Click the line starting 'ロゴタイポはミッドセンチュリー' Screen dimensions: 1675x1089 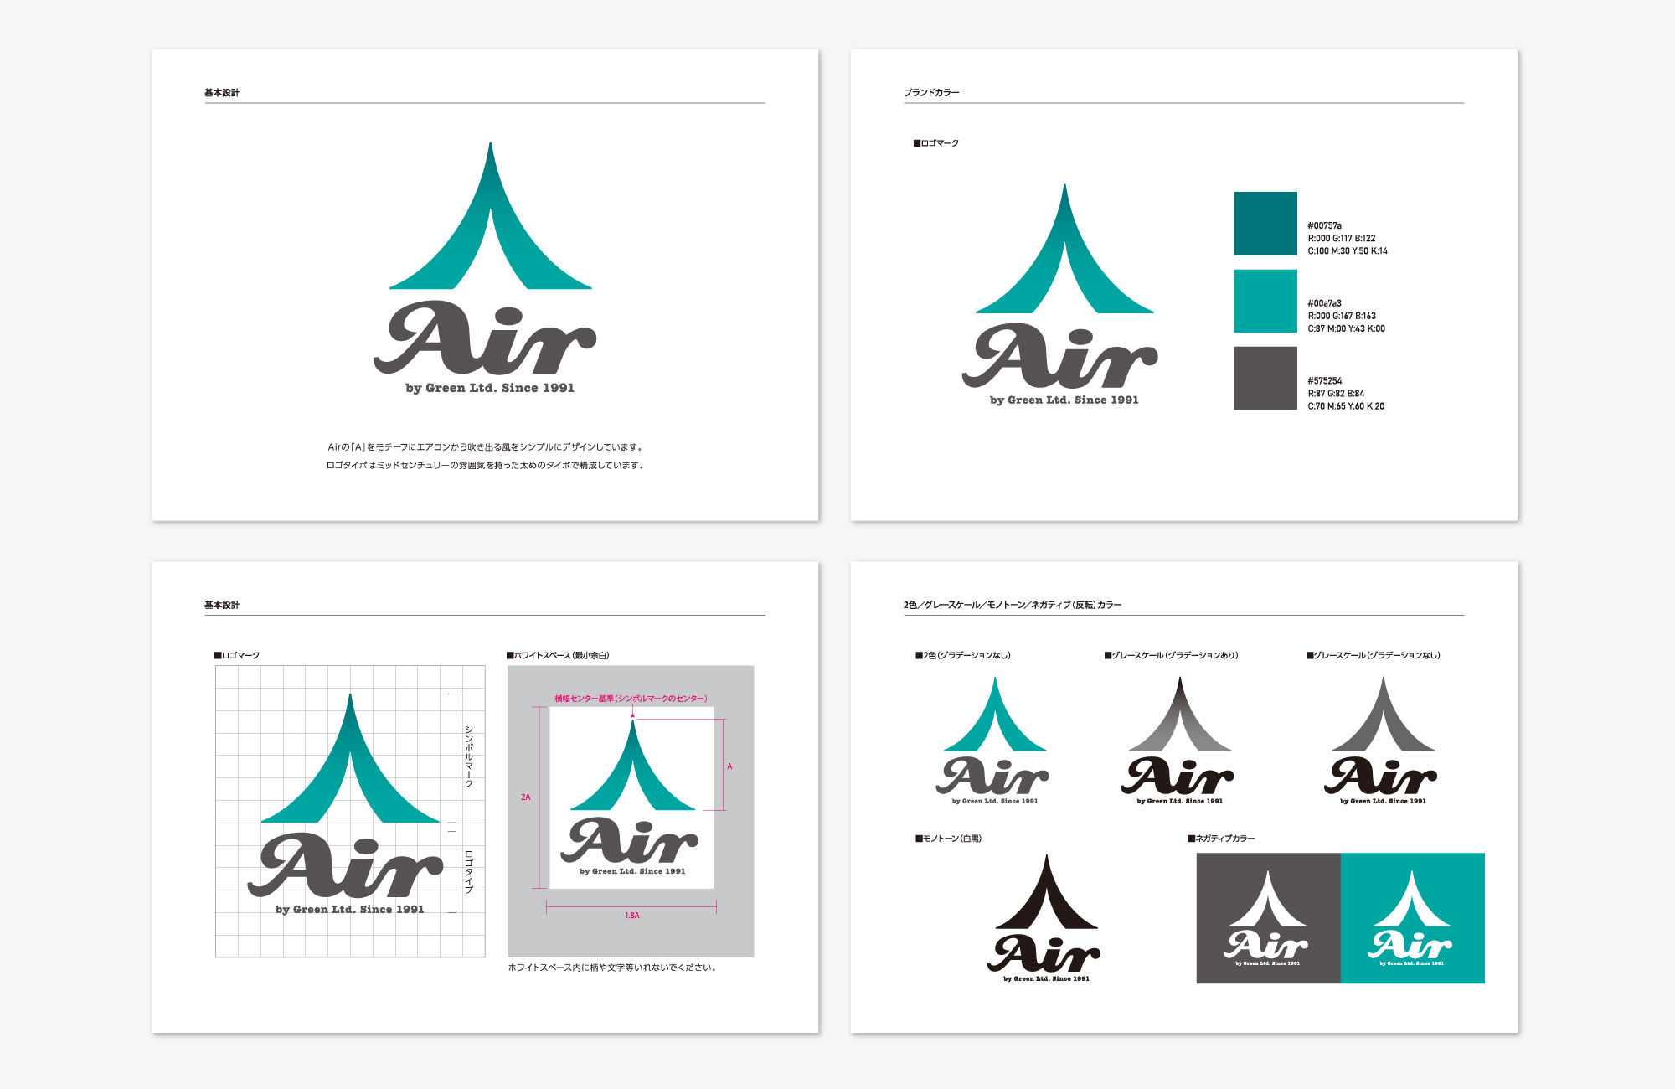[485, 466]
